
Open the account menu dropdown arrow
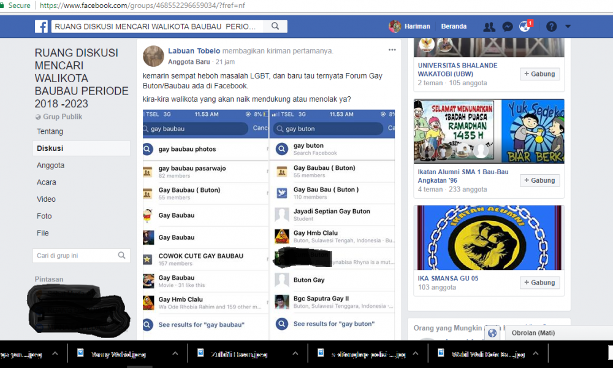[x=568, y=26]
